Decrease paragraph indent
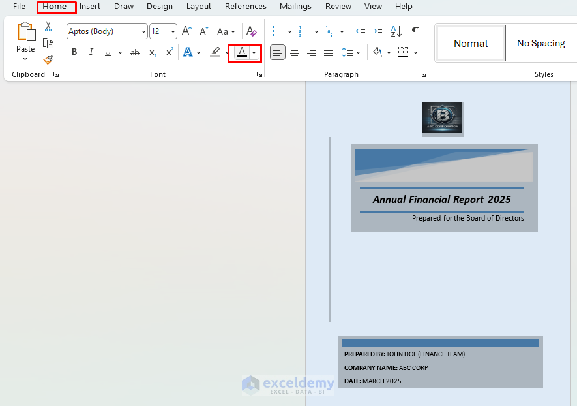Viewport: 577px width, 406px height. pyautogui.click(x=361, y=31)
